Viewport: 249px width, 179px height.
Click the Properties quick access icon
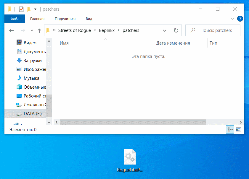(x=21, y=9)
